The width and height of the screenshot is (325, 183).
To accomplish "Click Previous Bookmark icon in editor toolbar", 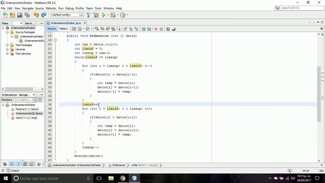I will [x=125, y=29].
